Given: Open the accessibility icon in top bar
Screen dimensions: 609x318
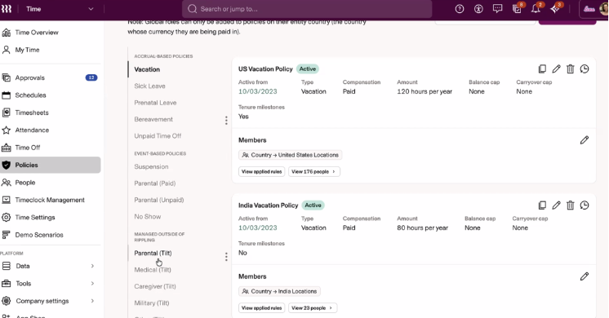Looking at the screenshot, I should (478, 9).
